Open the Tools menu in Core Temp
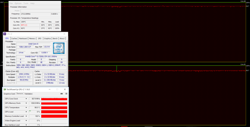 (26, 3)
